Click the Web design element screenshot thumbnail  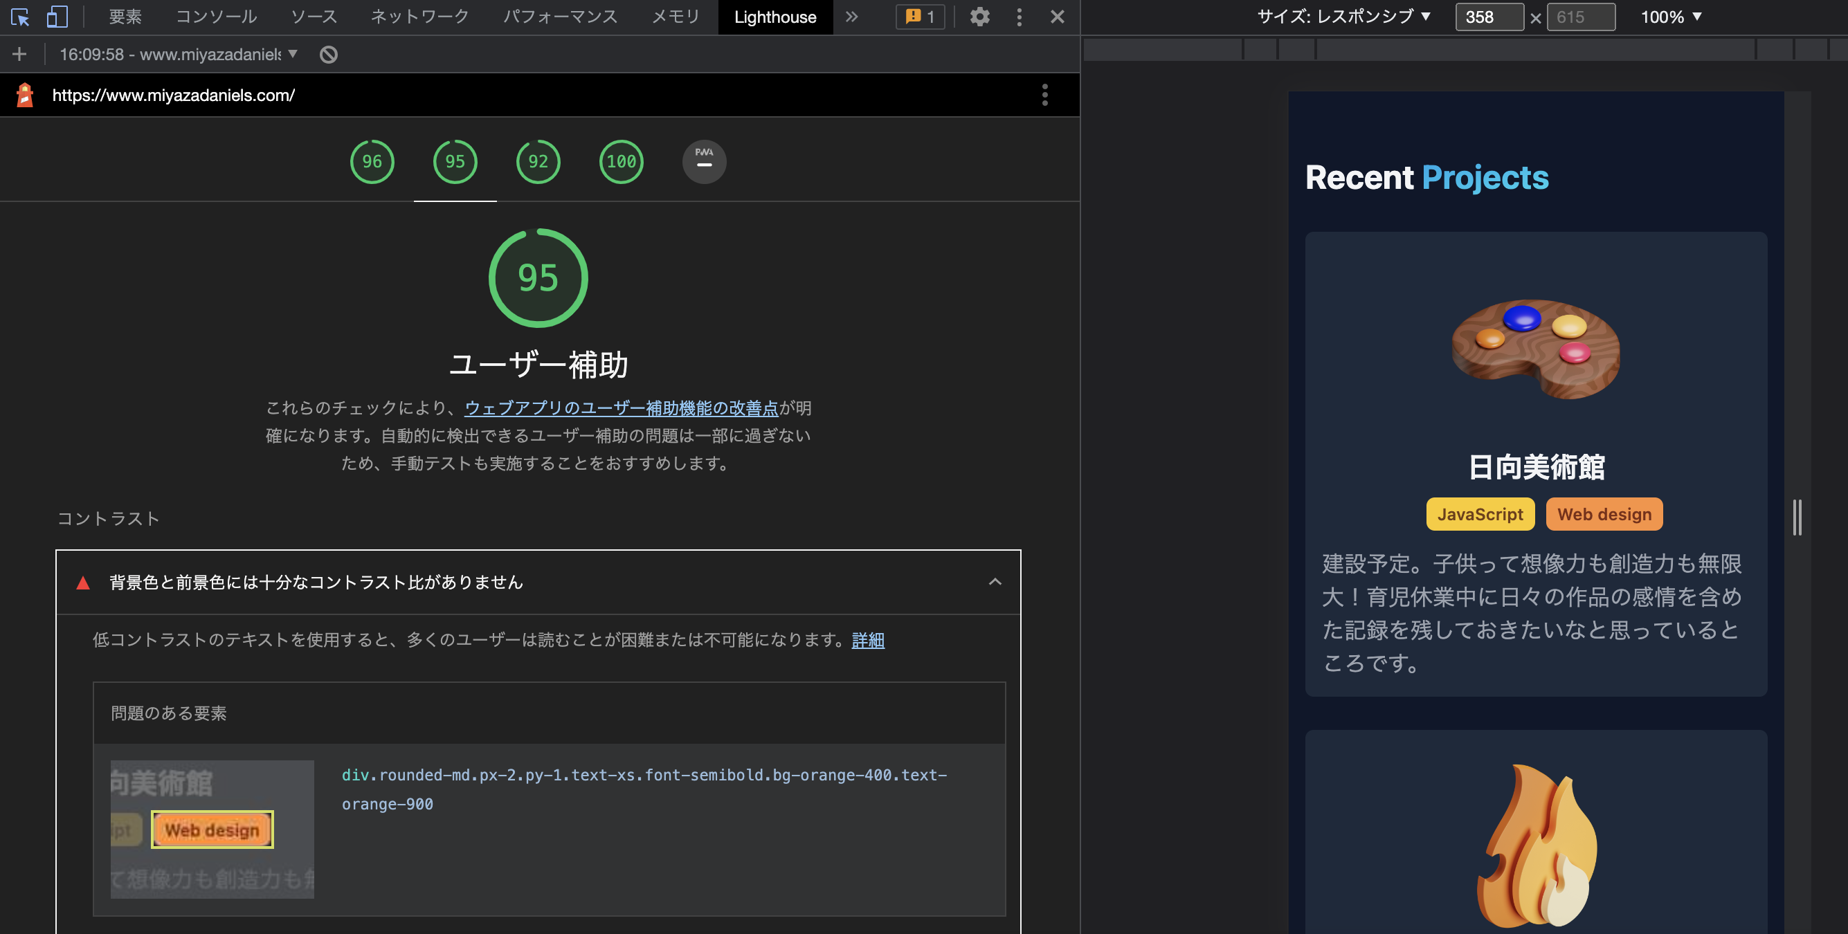tap(212, 830)
